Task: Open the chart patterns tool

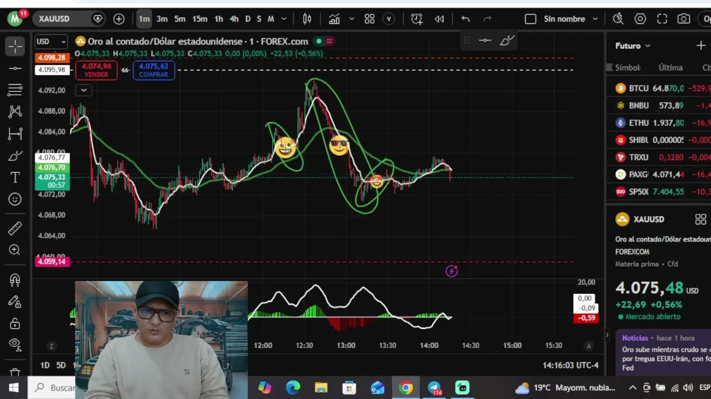Action: point(15,111)
